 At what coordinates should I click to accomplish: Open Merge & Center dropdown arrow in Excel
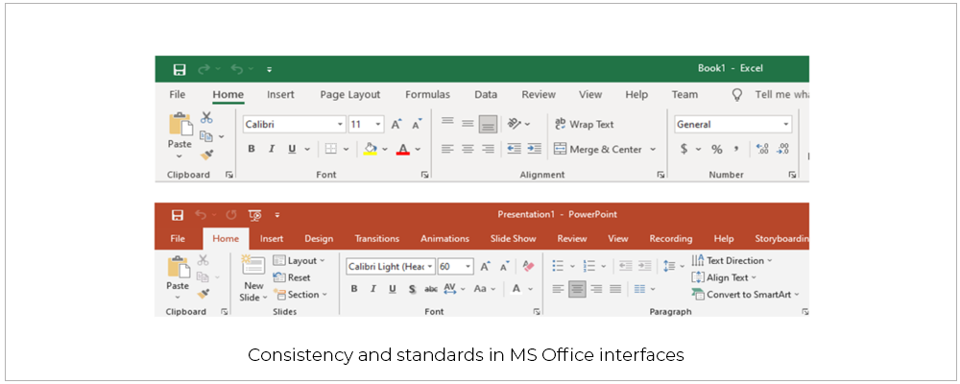pyautogui.click(x=653, y=149)
